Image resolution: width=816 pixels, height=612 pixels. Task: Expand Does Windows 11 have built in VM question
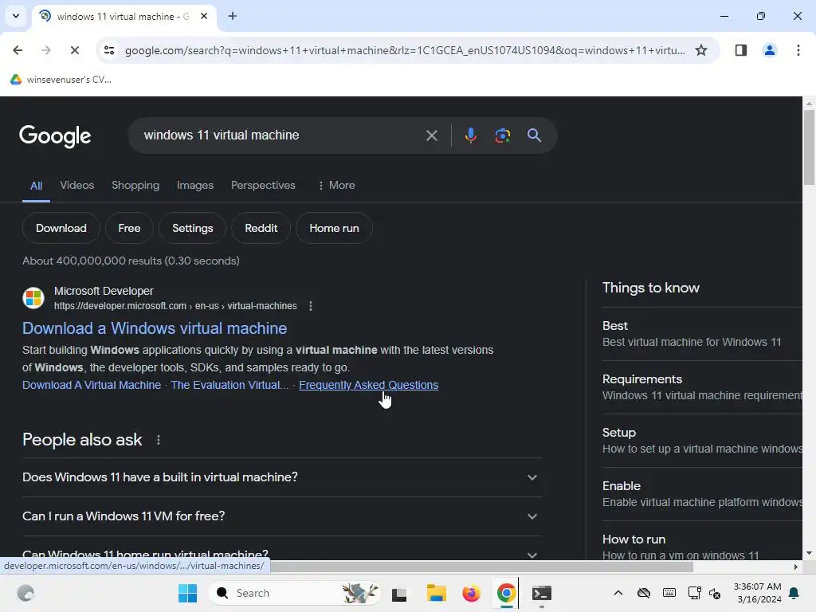(281, 477)
